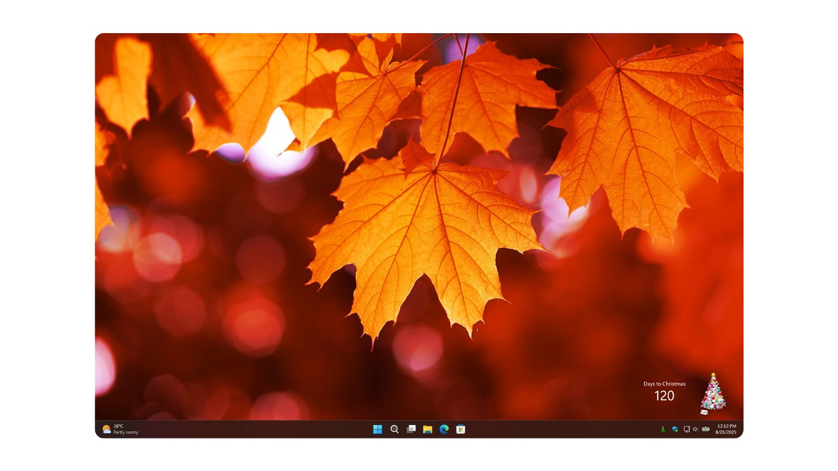838x471 pixels.
Task: Click the Days to Christmas label
Action: [x=665, y=385]
